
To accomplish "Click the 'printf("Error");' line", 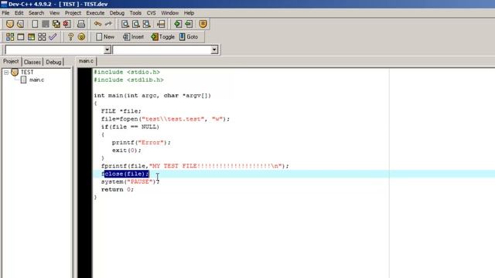I will click(141, 142).
